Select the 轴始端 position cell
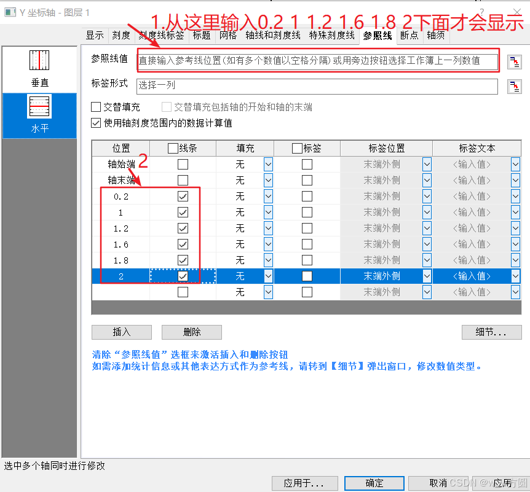 pyautogui.click(x=121, y=165)
